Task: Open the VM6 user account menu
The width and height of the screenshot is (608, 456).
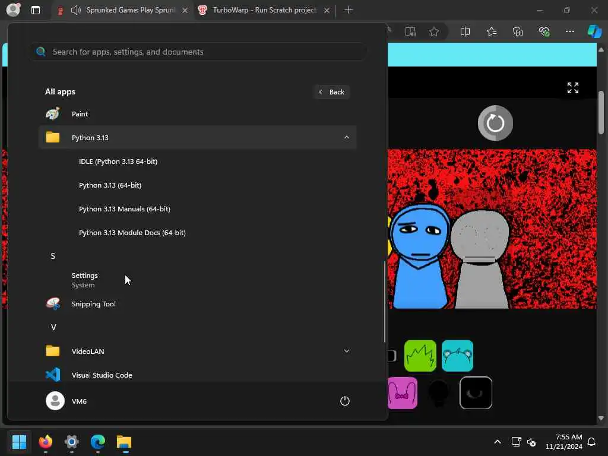Action: click(x=66, y=401)
